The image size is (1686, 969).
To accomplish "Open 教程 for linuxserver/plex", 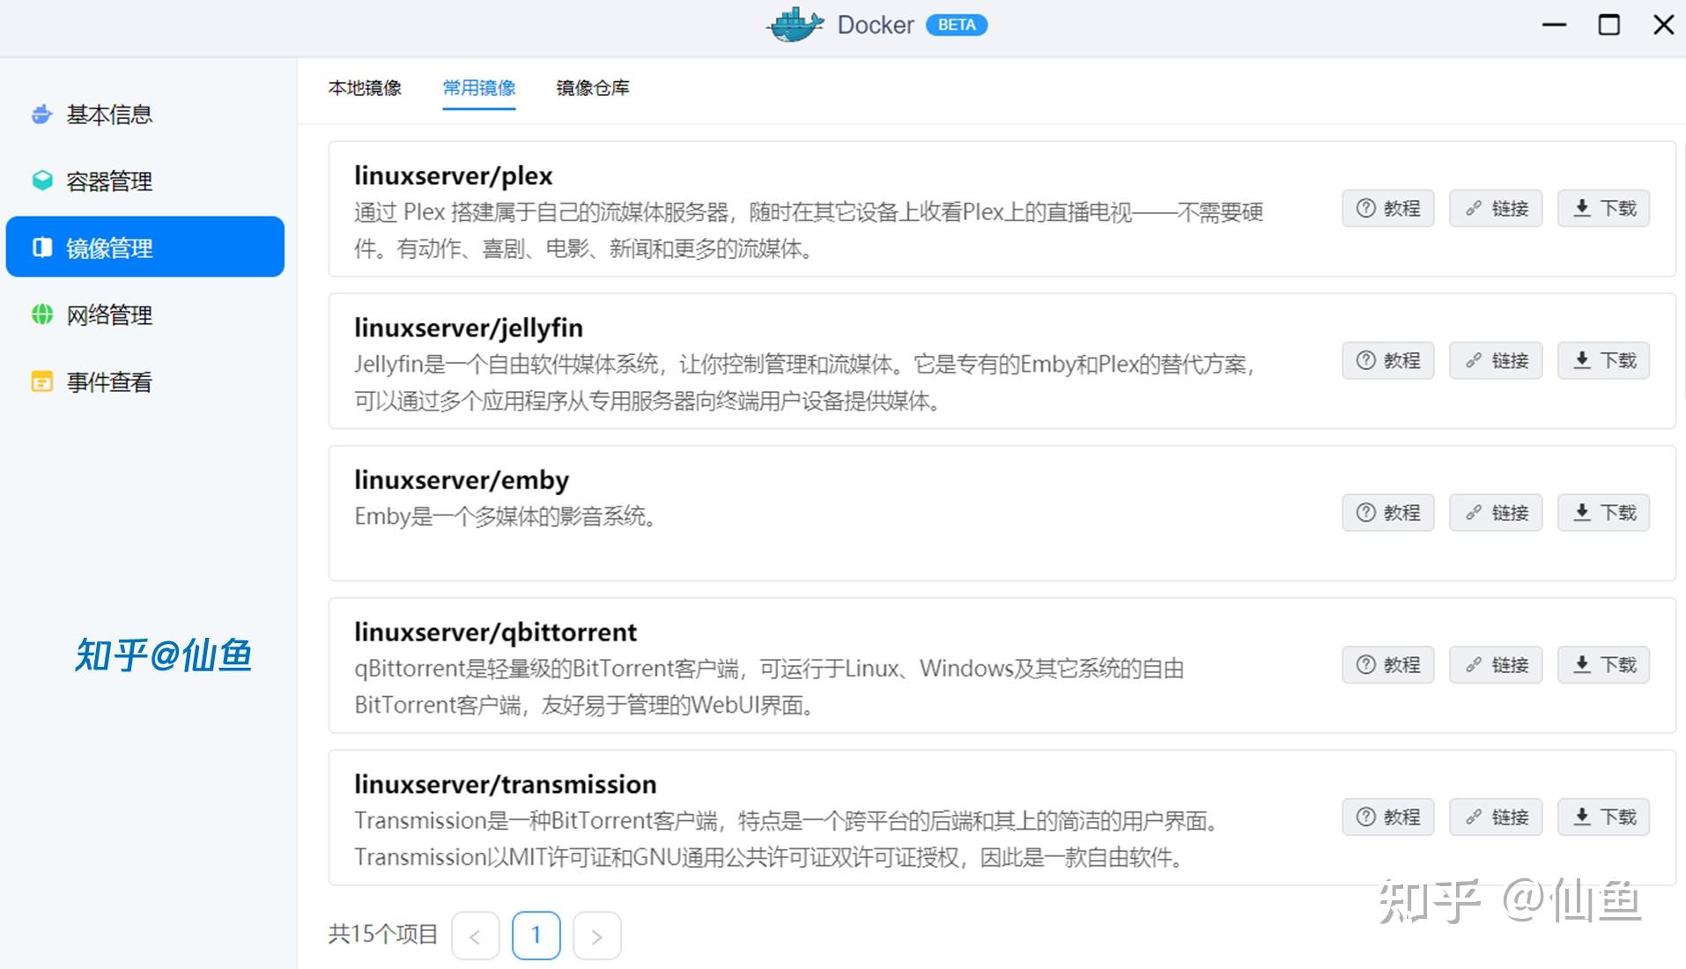I will (x=1388, y=209).
